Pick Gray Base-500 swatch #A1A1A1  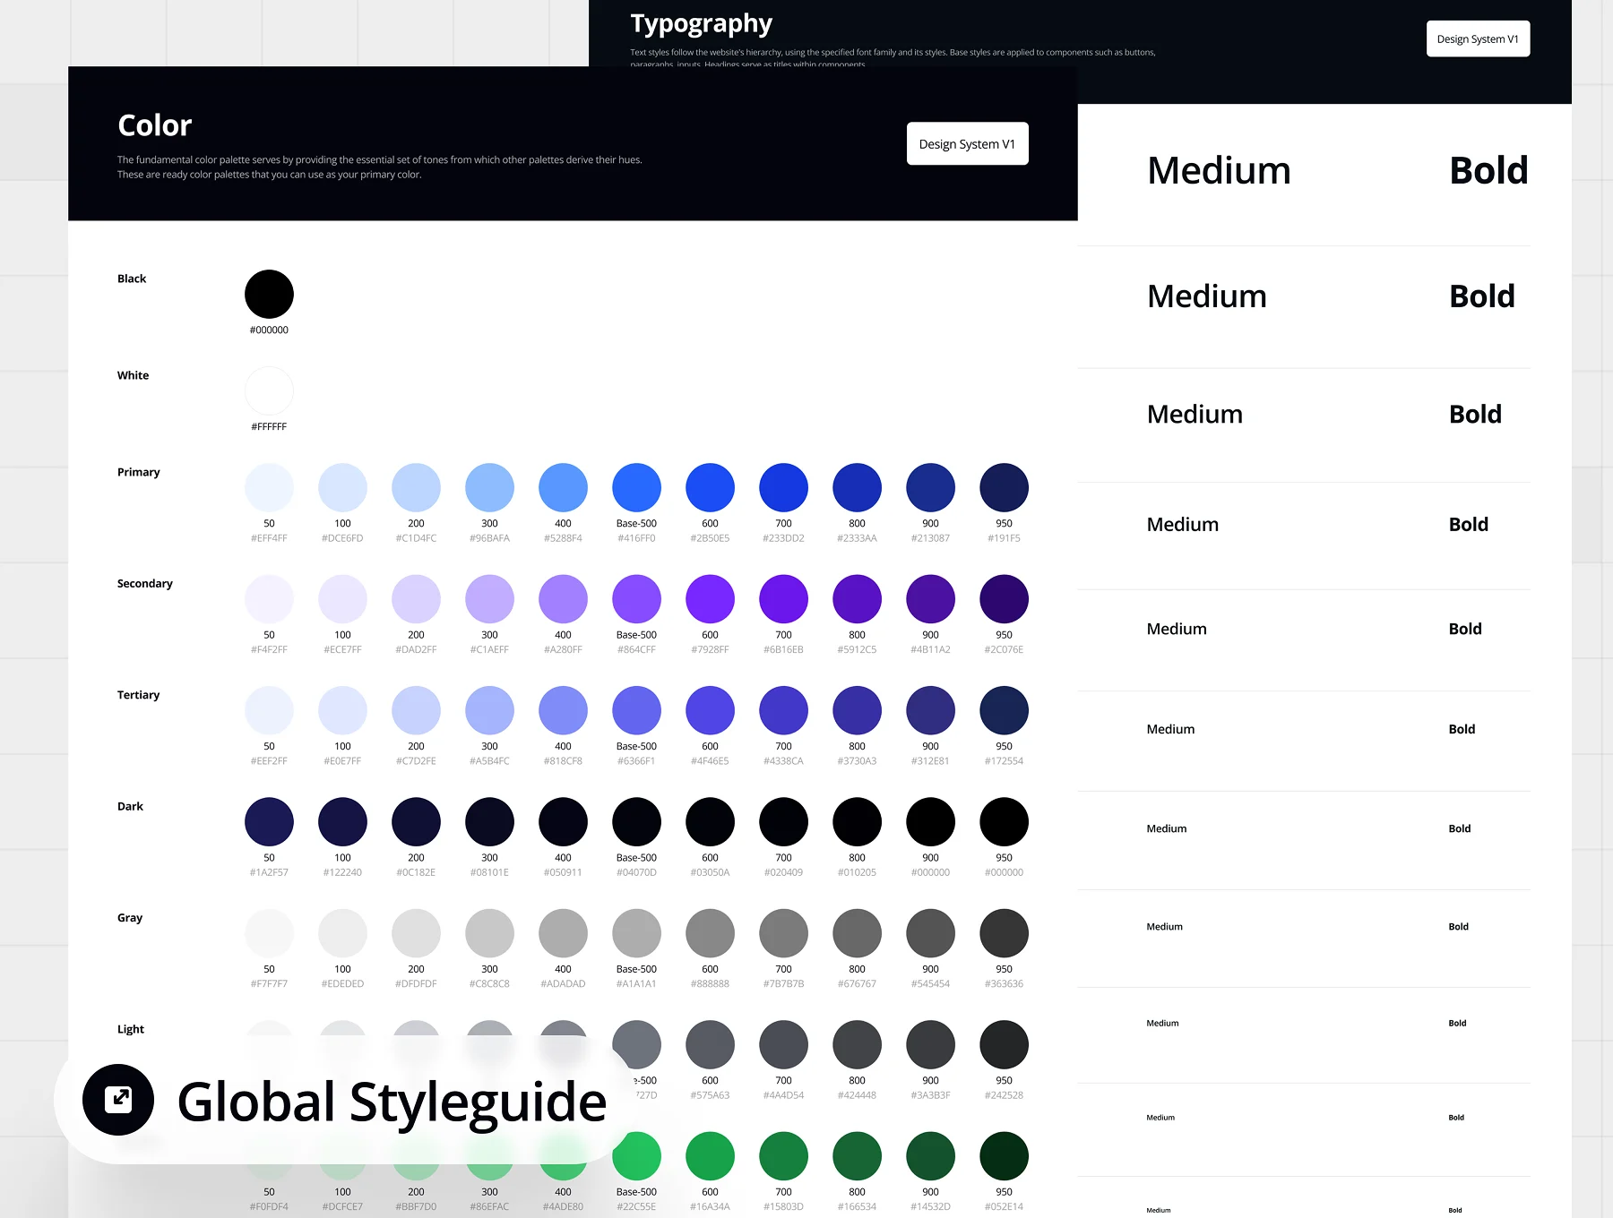636,933
